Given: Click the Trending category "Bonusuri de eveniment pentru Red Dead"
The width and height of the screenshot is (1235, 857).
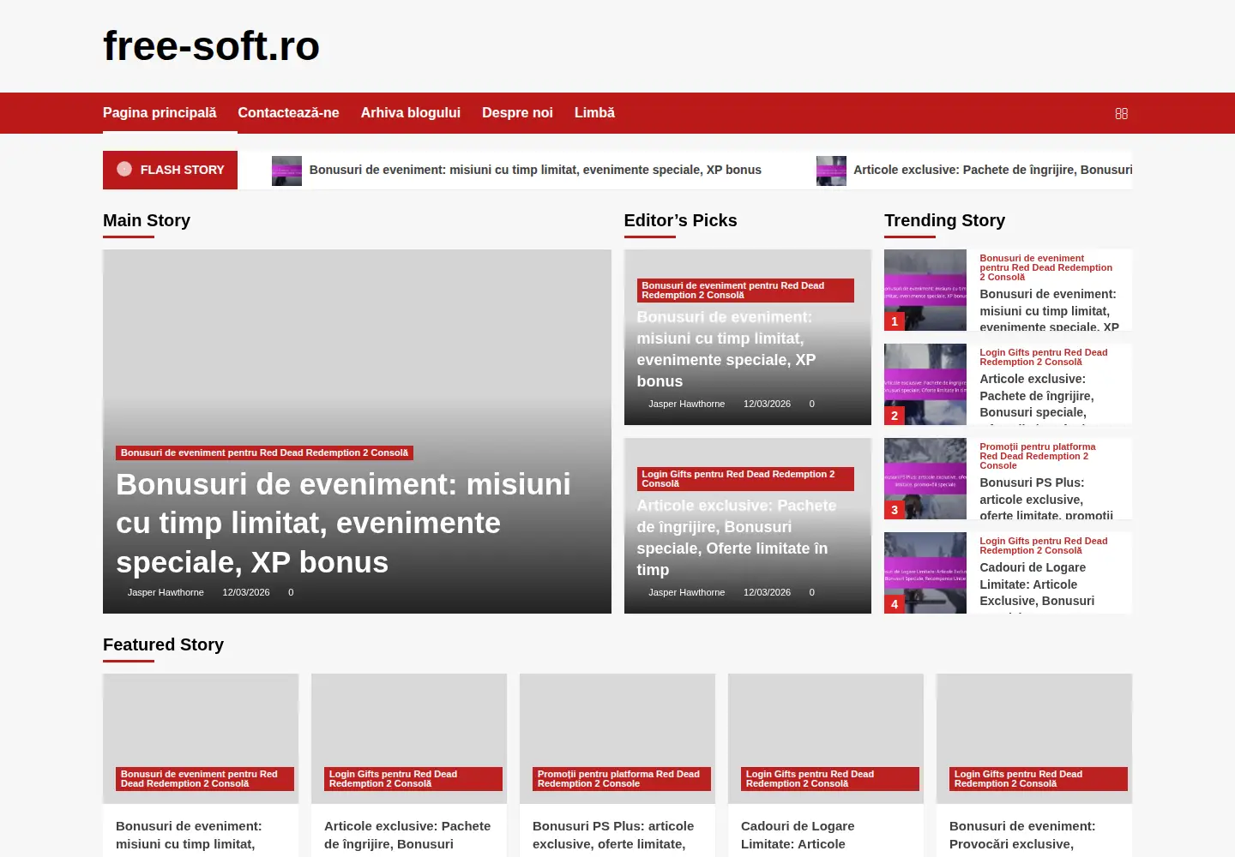Looking at the screenshot, I should 1046,267.
